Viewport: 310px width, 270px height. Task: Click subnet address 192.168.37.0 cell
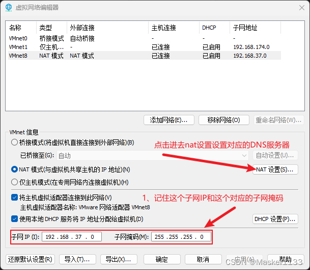point(250,56)
